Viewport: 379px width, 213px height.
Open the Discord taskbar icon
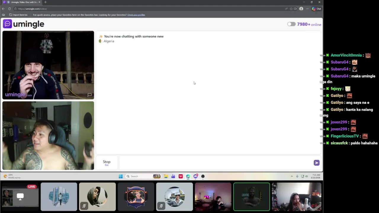tap(195, 176)
